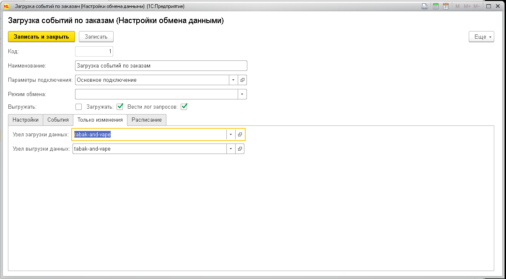Expand the Узел выгрузки данных dropdown
Viewport: 506px width, 279px height.
231,149
